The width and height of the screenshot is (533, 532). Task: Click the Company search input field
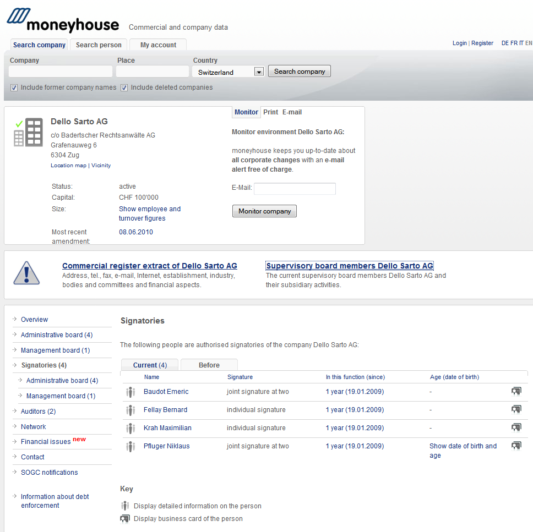tap(61, 72)
